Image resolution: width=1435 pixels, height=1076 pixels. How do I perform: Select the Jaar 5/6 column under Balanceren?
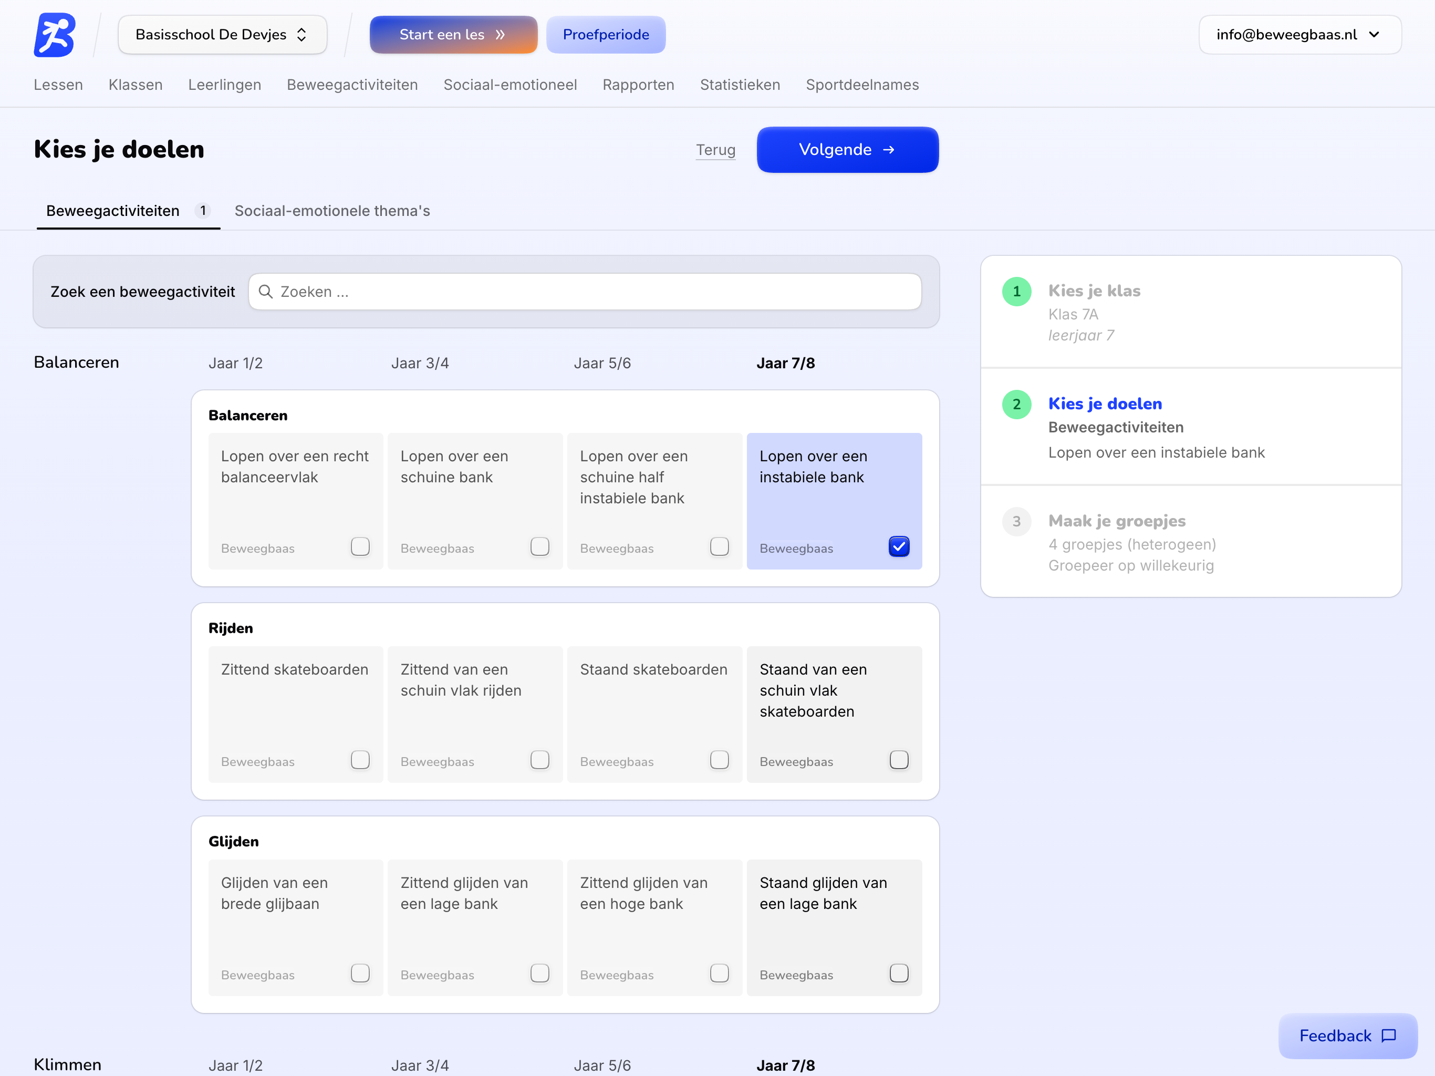coord(602,364)
